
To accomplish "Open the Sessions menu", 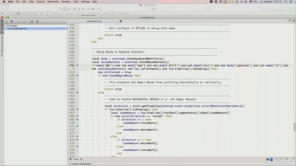I will pyautogui.click(x=66, y=1).
